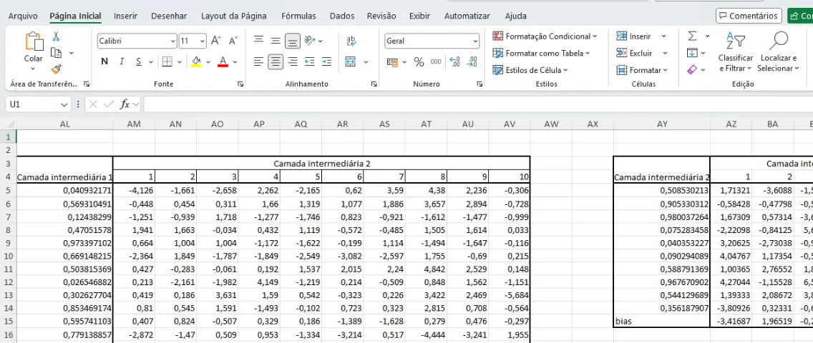813x343 pixels.
Task: Increase indent in Alinhamento group
Action: click(326, 62)
